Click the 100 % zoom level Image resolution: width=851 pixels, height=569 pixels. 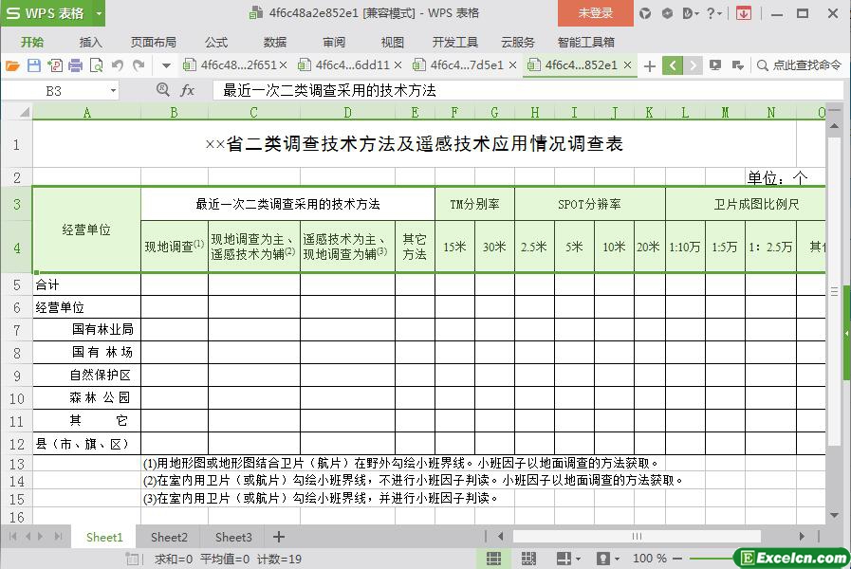pyautogui.click(x=649, y=559)
